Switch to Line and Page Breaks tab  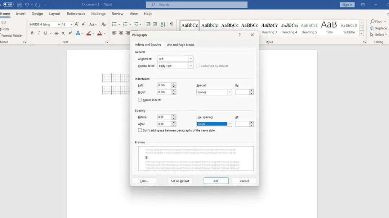click(x=180, y=45)
